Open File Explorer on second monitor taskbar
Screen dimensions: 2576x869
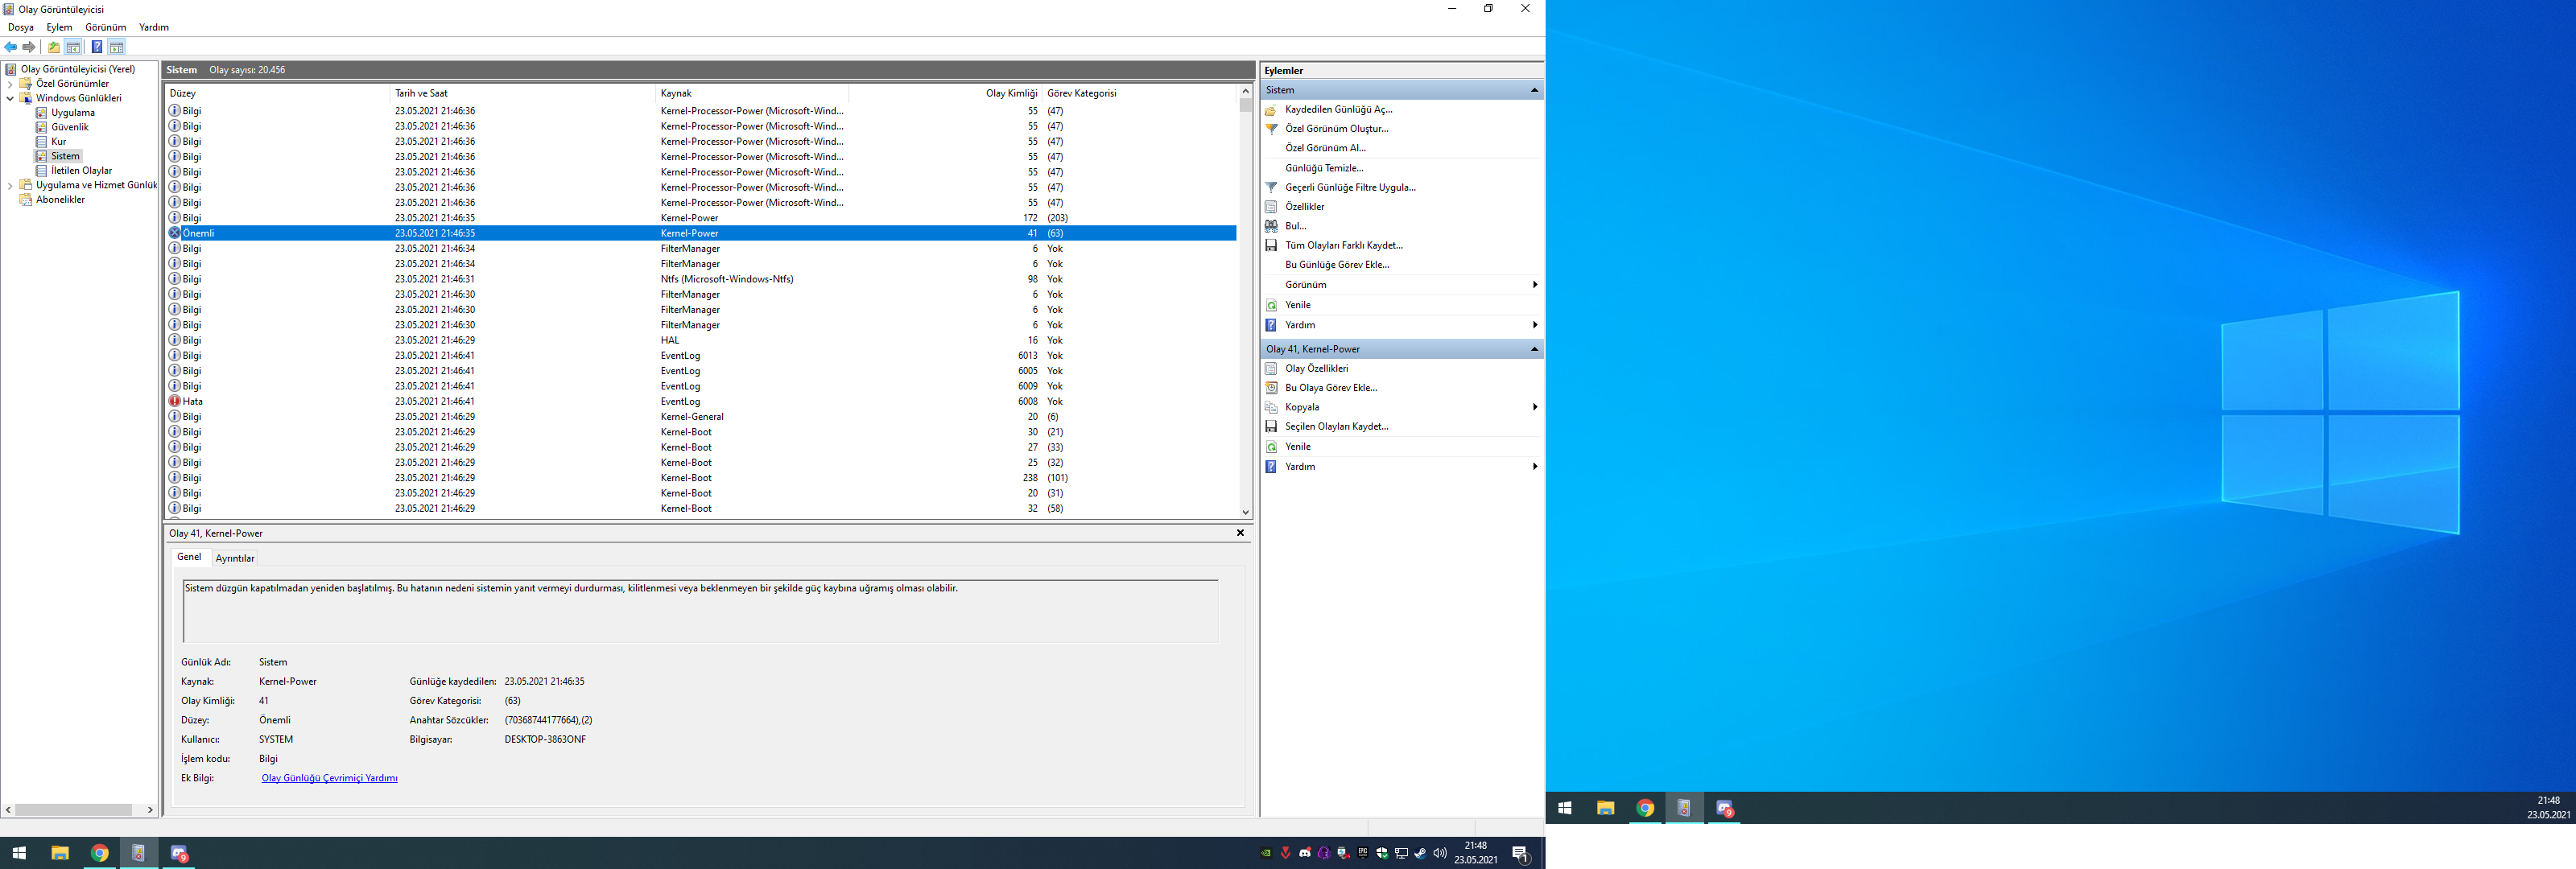[1605, 808]
